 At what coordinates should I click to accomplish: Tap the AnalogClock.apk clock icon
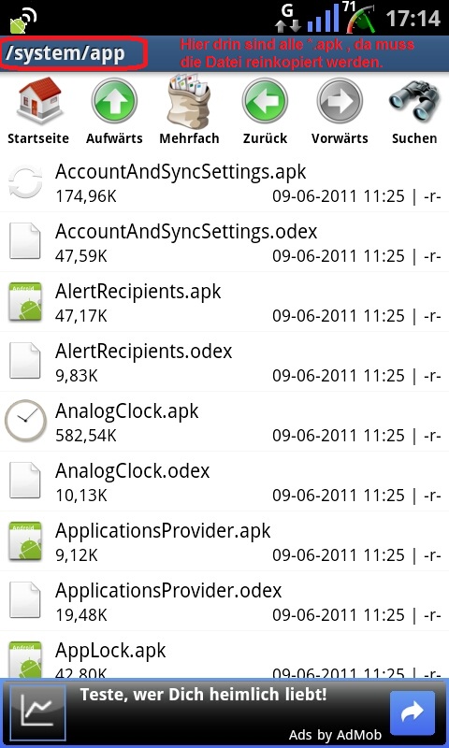point(25,420)
